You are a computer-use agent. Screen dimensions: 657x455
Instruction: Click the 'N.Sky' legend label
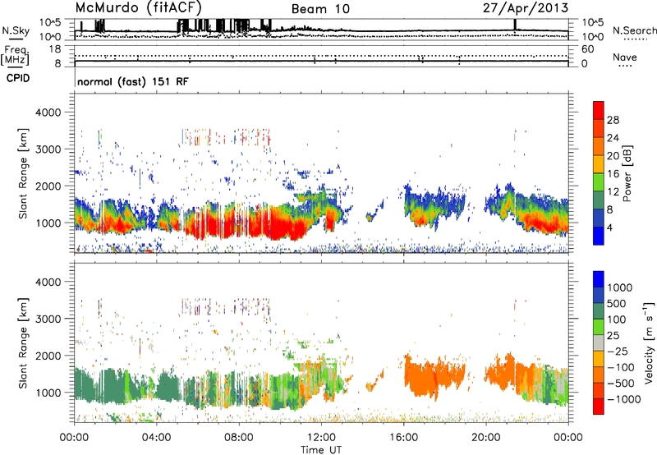(16, 30)
